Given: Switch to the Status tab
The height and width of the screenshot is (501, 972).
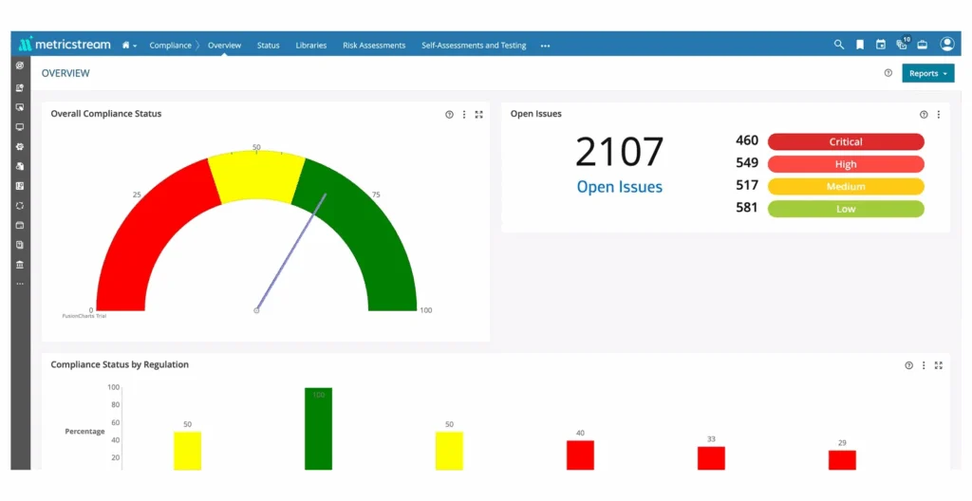Looking at the screenshot, I should coord(268,46).
